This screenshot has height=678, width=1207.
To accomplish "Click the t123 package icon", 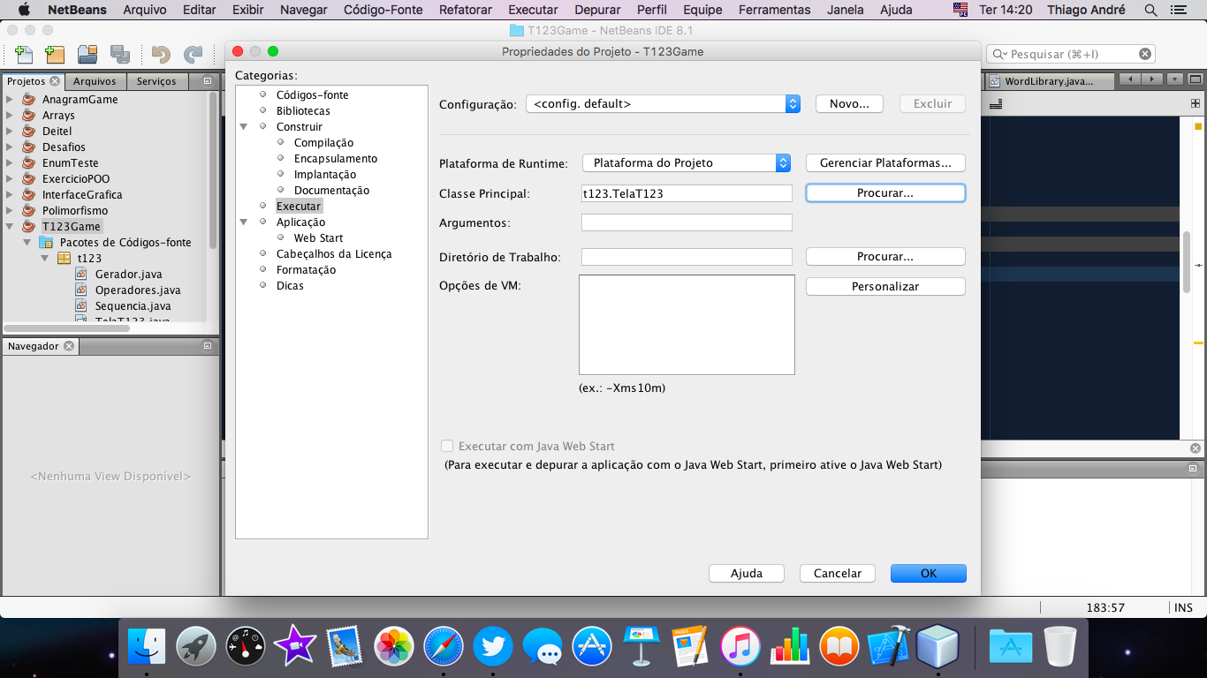I will pyautogui.click(x=64, y=258).
